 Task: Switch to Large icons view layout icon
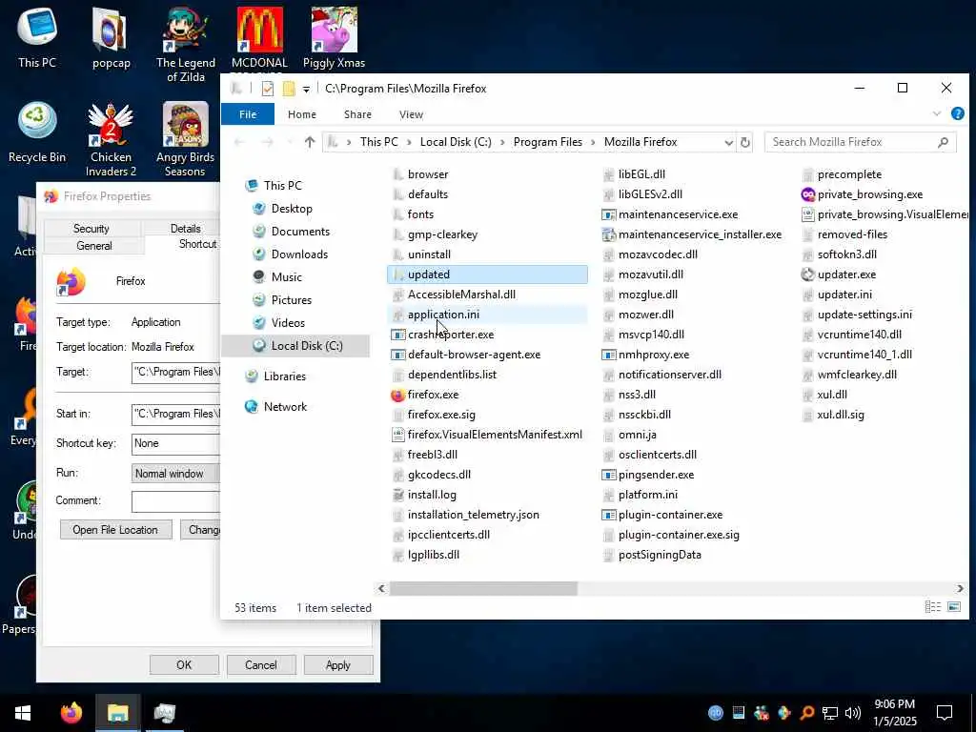pyautogui.click(x=953, y=607)
